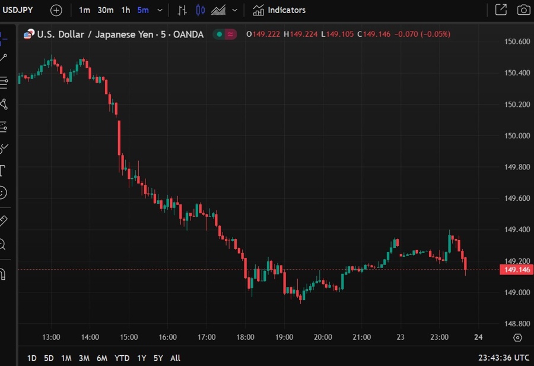Select the Area chart style icon
534x366 pixels.
coord(218,10)
